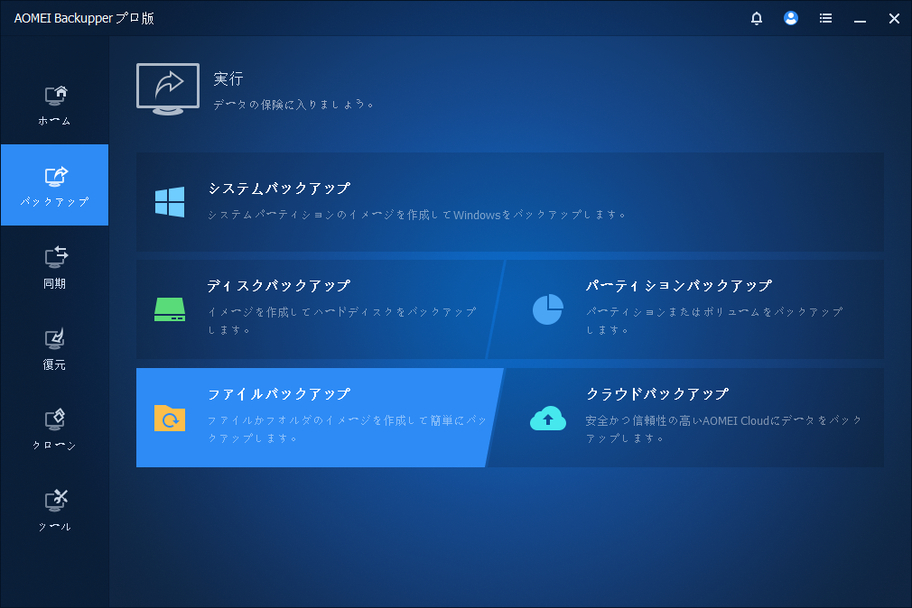The height and width of the screenshot is (608, 912).
Task: Click the クローン label in sidebar
Action: point(55,446)
